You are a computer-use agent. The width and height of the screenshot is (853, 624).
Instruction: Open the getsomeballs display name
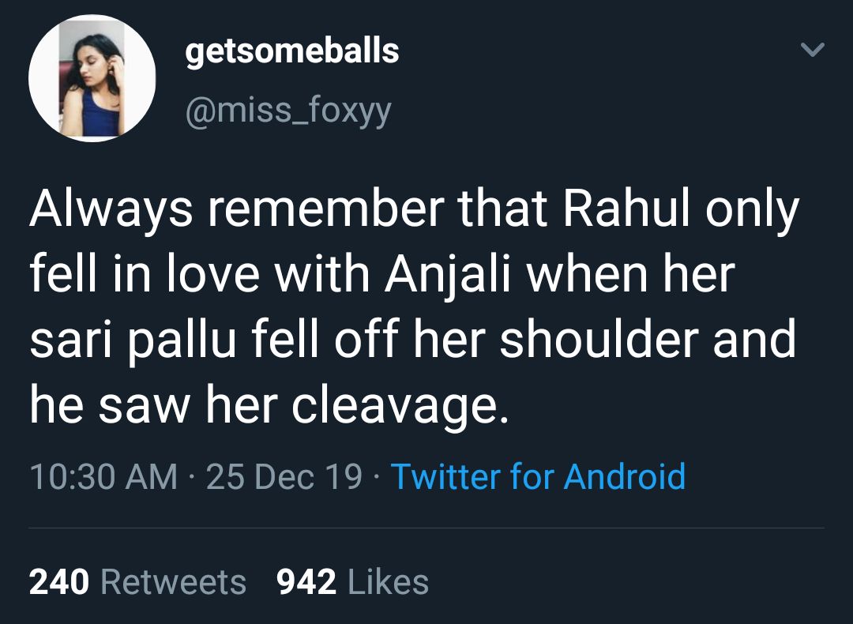(291, 51)
